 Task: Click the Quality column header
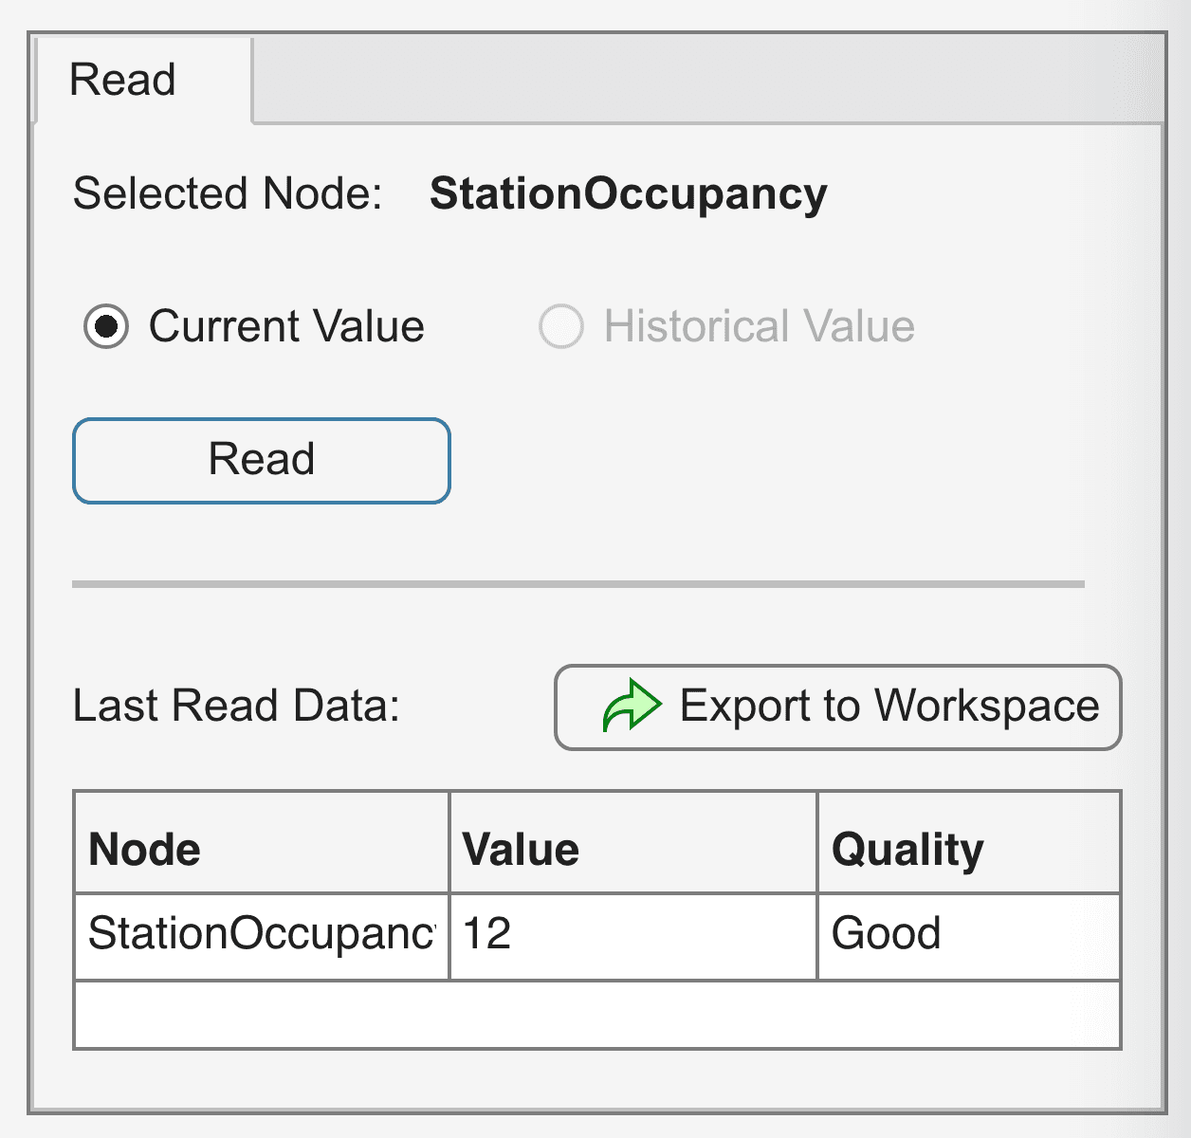click(x=969, y=843)
